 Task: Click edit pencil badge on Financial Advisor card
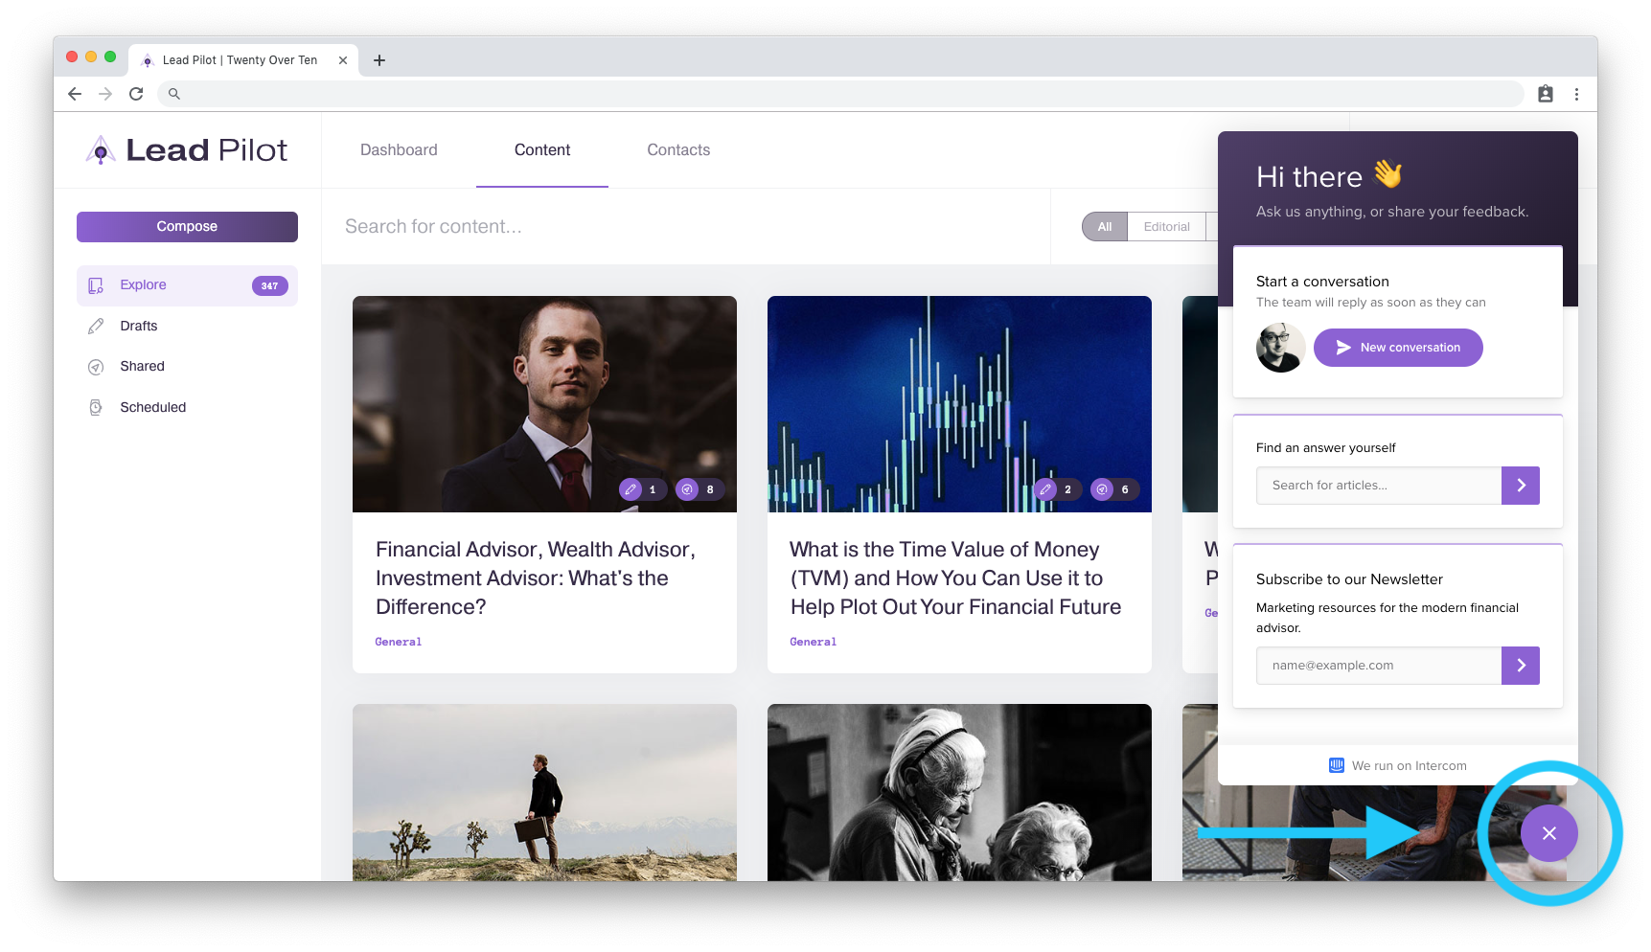coord(631,489)
